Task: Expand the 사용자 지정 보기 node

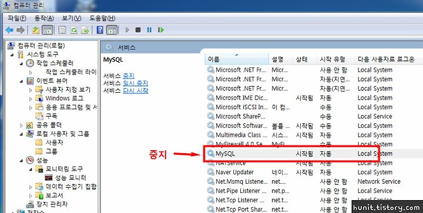Action: [x=31, y=90]
